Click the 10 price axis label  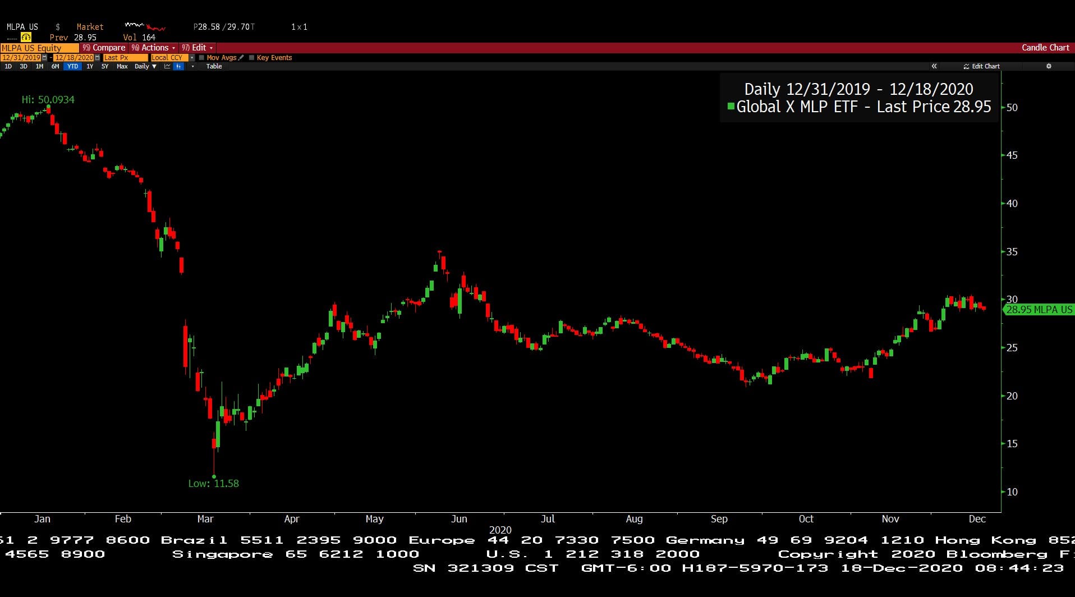1012,492
